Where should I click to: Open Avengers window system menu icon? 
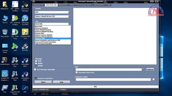[34, 1]
